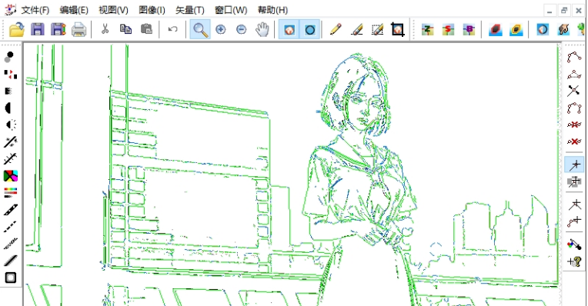Click the color dots arrow pick tool
588x306 pixels.
pyautogui.click(x=574, y=244)
